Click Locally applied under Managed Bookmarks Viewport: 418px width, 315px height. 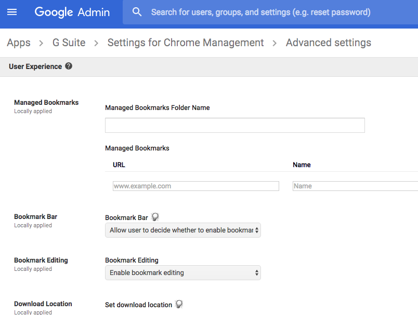pyautogui.click(x=33, y=111)
